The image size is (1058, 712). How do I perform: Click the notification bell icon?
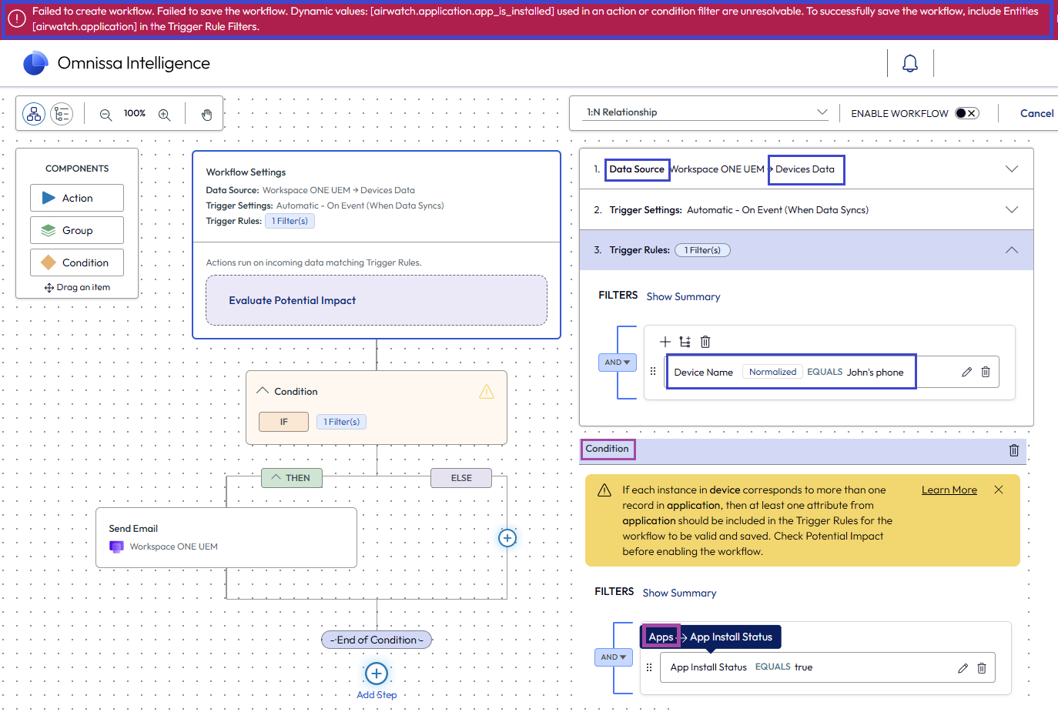910,63
